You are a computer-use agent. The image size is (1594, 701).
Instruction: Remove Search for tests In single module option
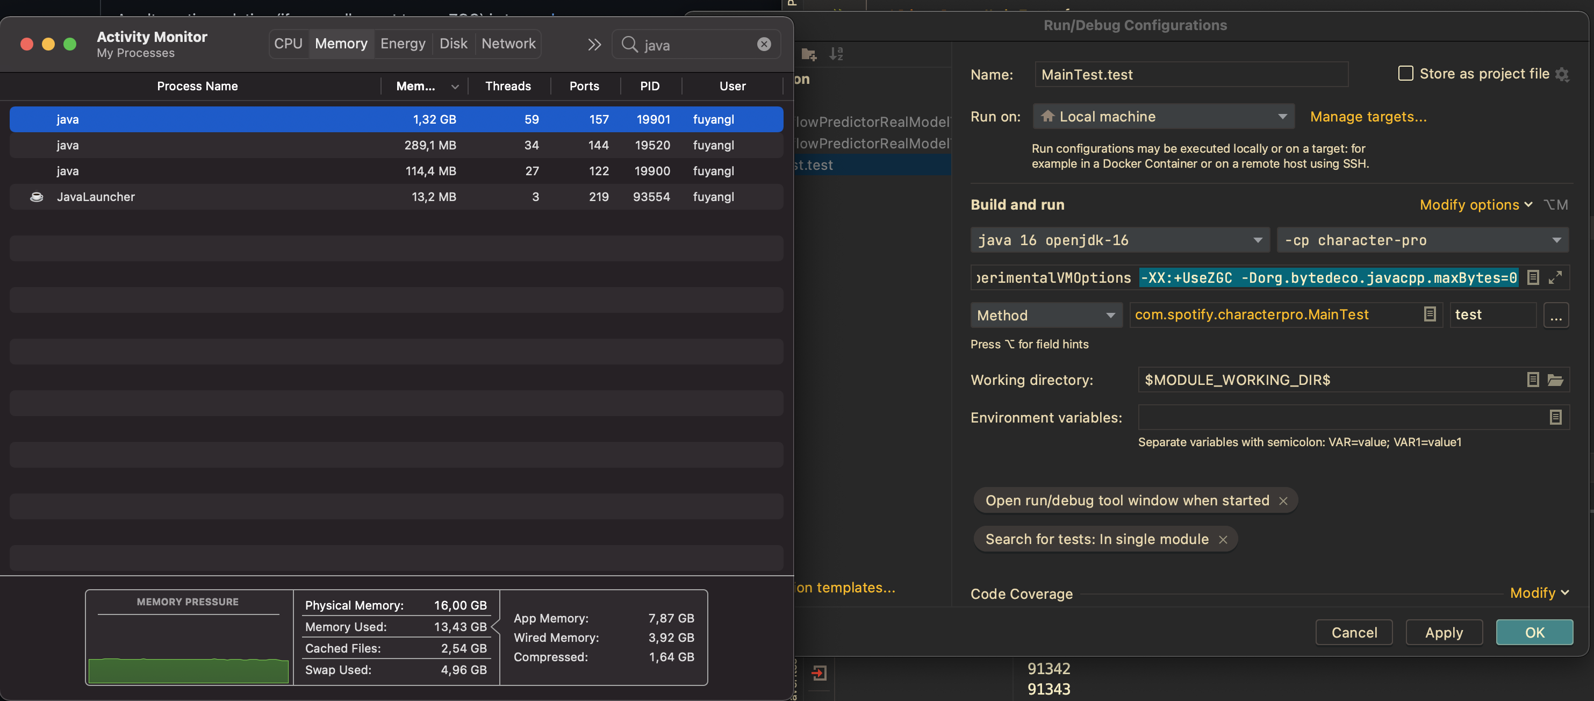pos(1223,540)
